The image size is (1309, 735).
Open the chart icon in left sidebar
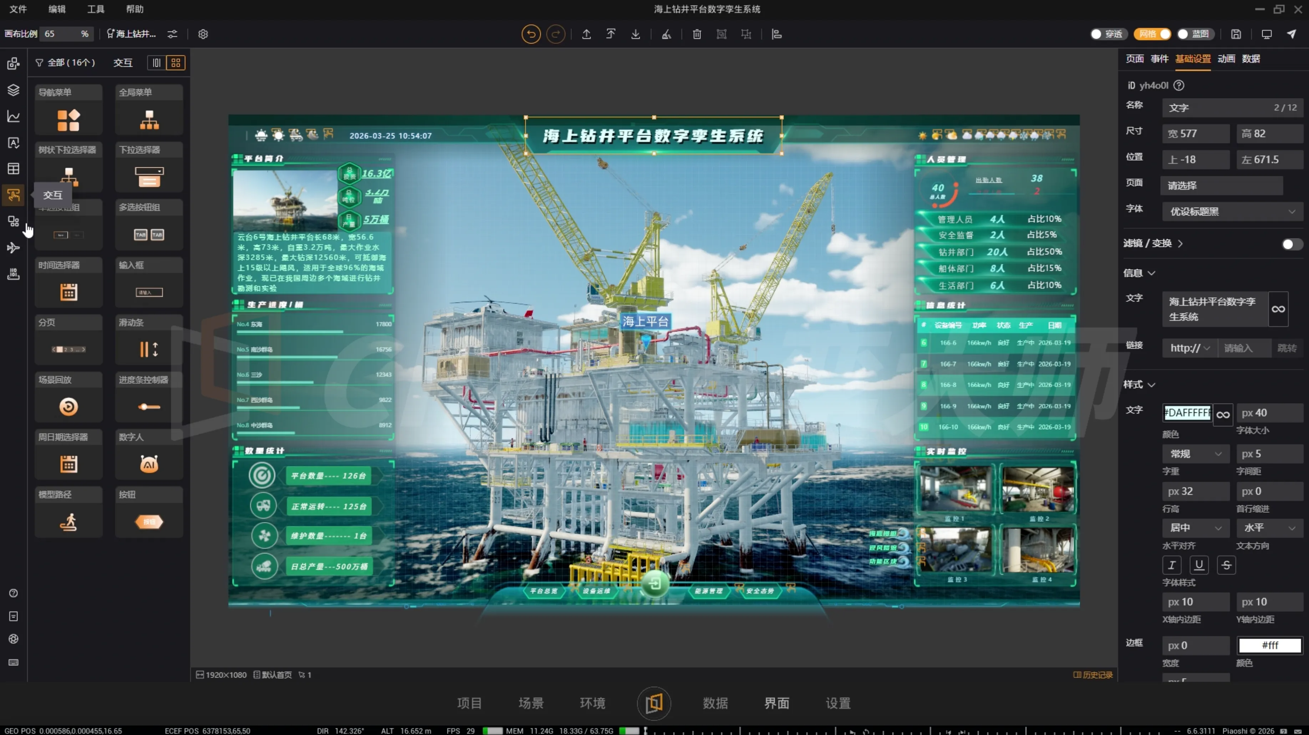14,116
